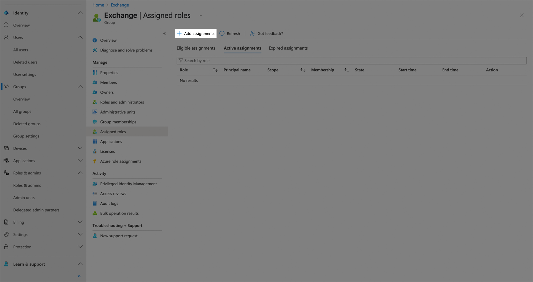Open the more options ellipsis beside title
Screen dimensions: 533x282
click(200, 15)
